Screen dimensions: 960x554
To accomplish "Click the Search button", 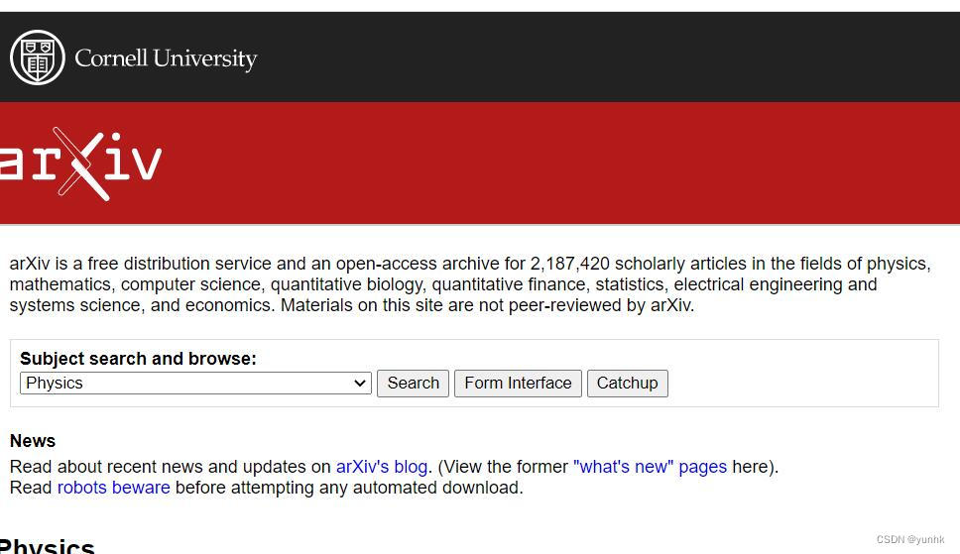I will tap(413, 384).
